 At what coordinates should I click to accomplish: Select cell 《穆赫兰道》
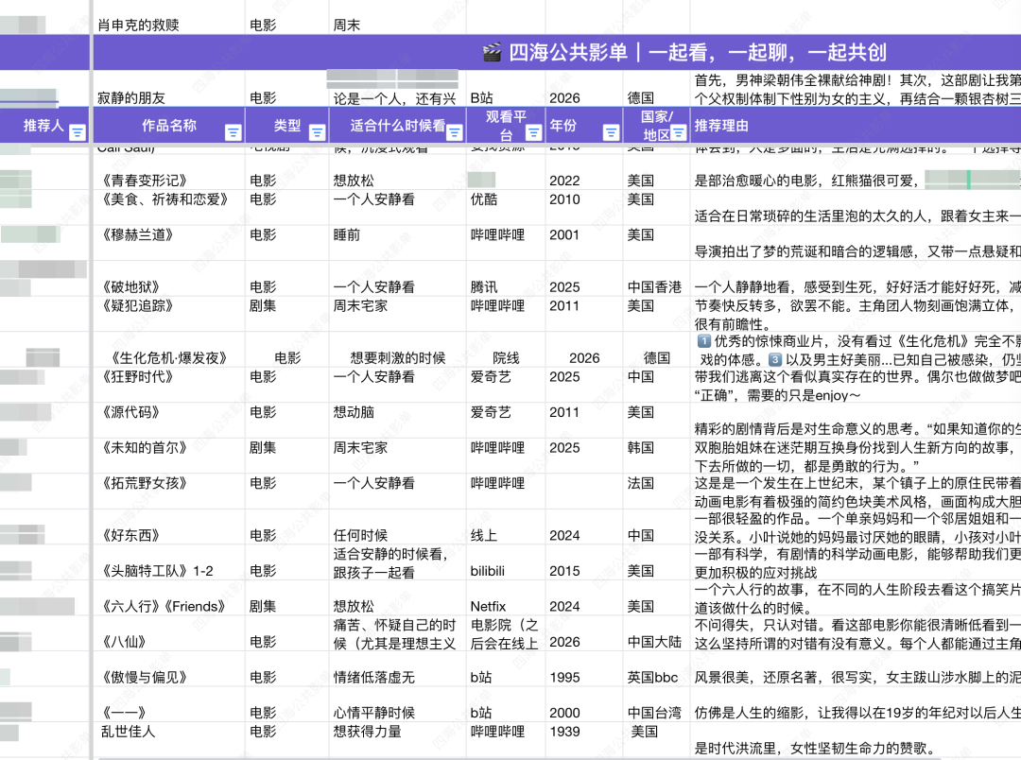168,243
